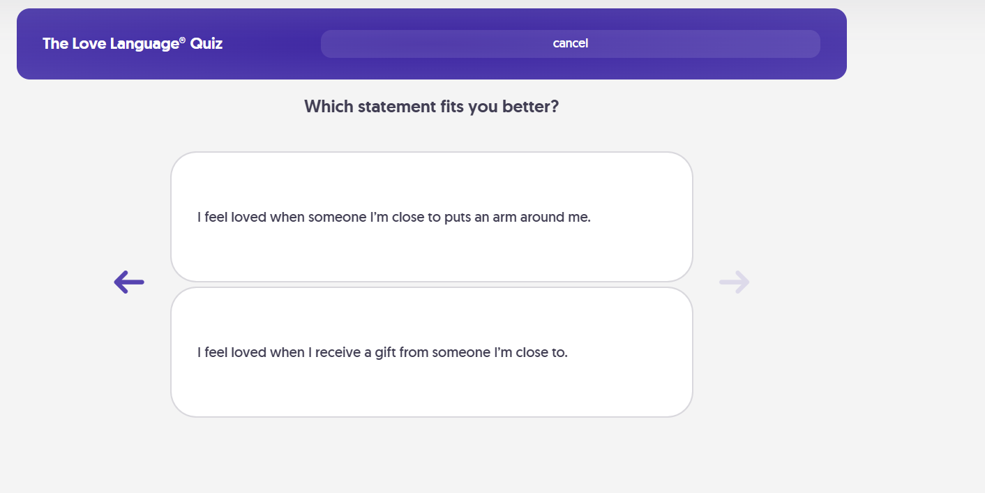Viewport: 985px width, 493px height.
Task: Pick the receiving gifts statement option
Action: tap(431, 352)
